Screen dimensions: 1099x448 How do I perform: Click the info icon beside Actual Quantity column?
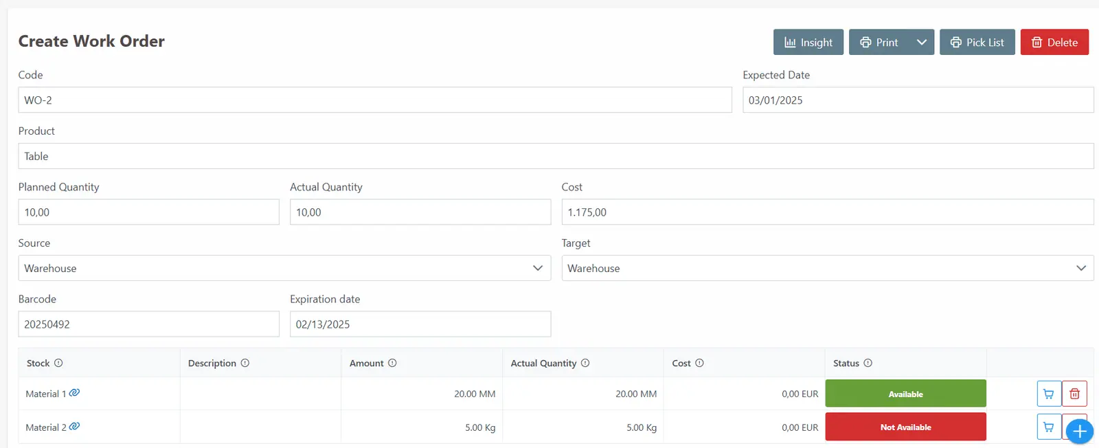tap(585, 363)
